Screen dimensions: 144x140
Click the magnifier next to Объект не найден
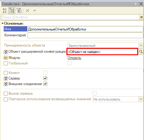[141, 51]
